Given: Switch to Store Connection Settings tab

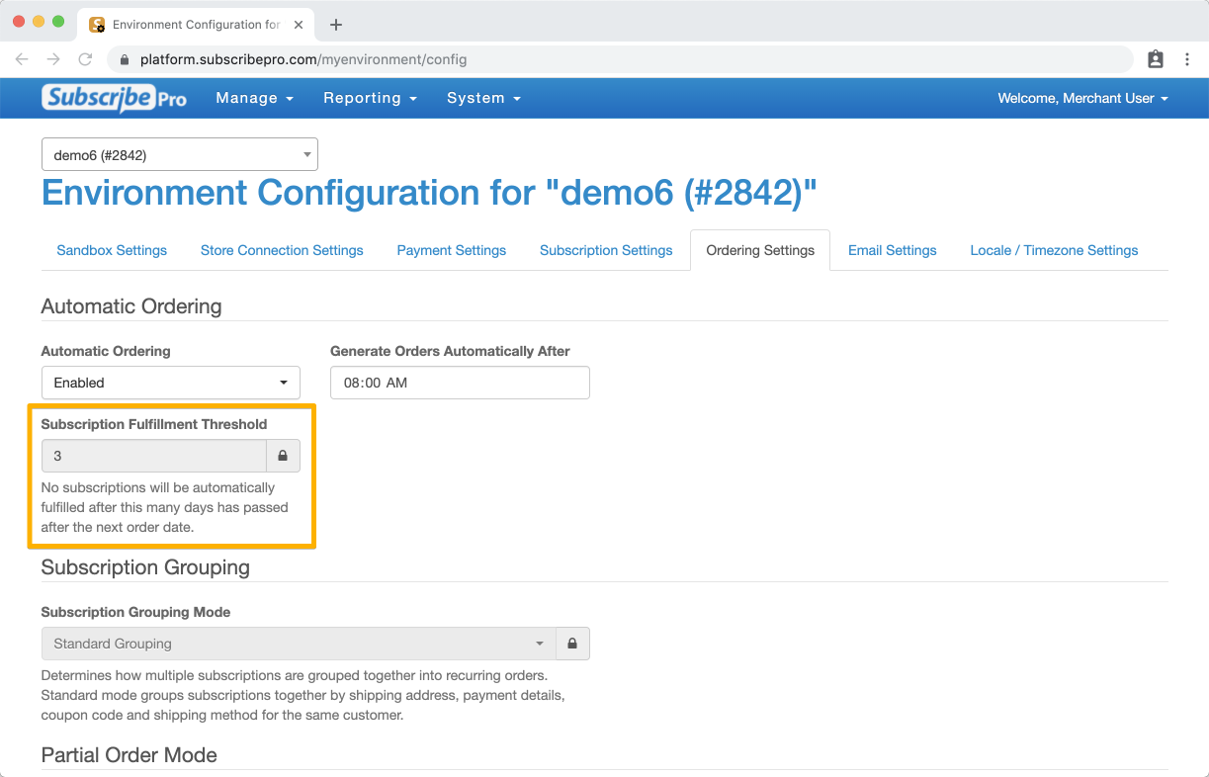Looking at the screenshot, I should pos(282,250).
